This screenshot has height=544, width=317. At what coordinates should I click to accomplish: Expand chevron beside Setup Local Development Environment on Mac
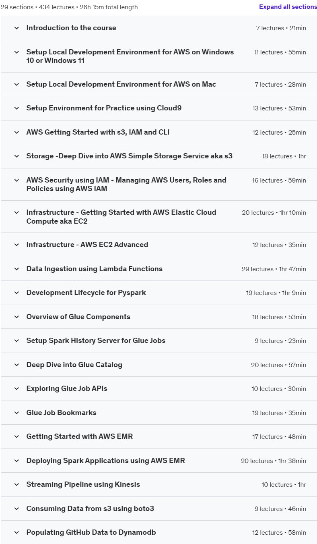coord(16,84)
